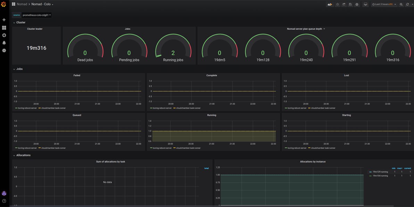Open the Complete panel title menu
This screenshot has height=207, width=414.
click(x=212, y=75)
